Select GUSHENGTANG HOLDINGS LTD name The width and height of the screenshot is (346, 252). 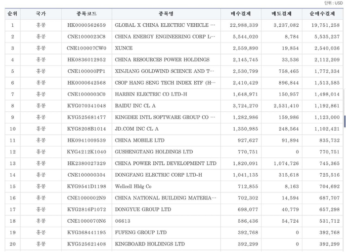[154, 151]
